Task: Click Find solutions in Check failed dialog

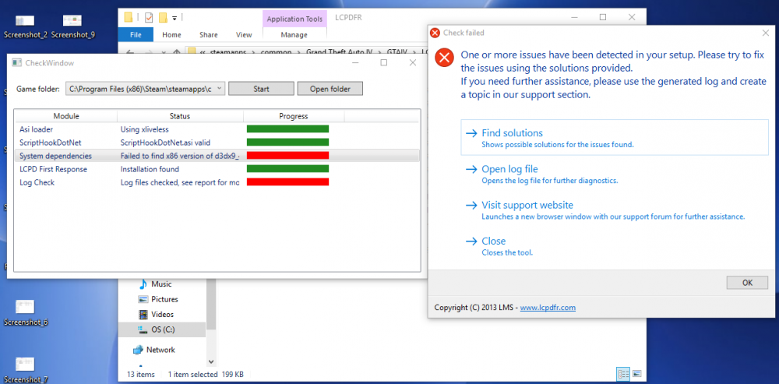Action: pyautogui.click(x=615, y=138)
